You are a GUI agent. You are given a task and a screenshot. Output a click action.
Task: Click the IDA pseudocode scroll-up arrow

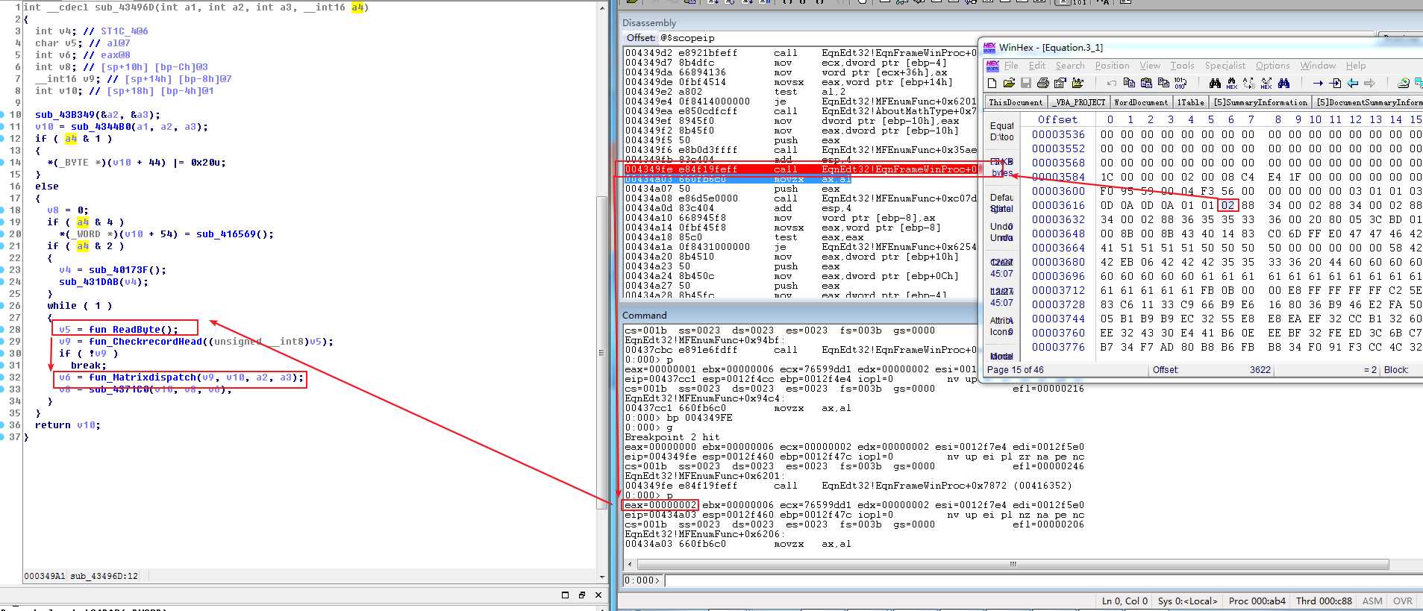point(602,7)
